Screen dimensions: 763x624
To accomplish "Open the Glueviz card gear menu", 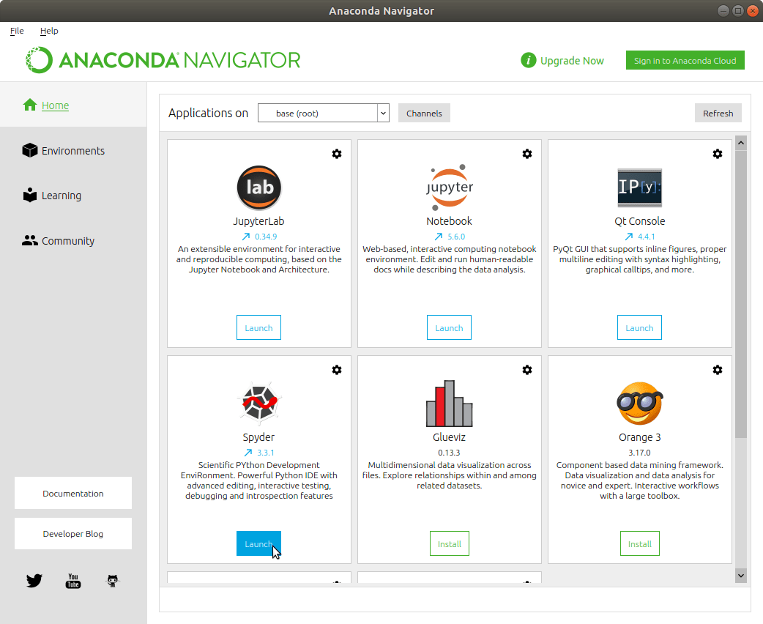I will click(x=527, y=370).
